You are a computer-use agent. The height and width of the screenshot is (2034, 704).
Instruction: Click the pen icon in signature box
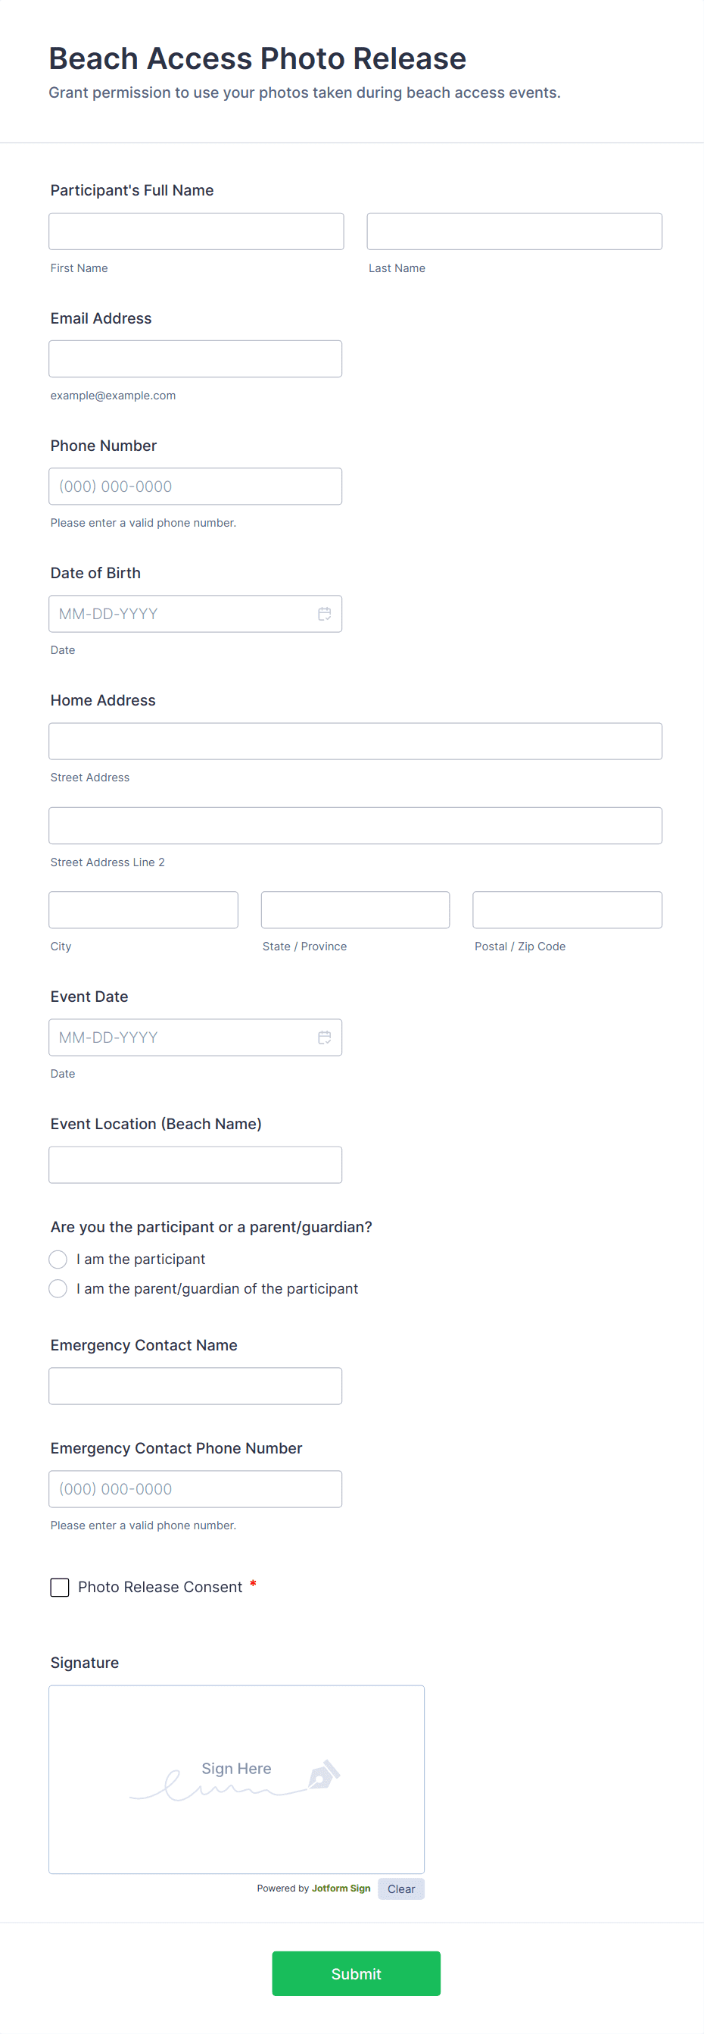pyautogui.click(x=323, y=1774)
